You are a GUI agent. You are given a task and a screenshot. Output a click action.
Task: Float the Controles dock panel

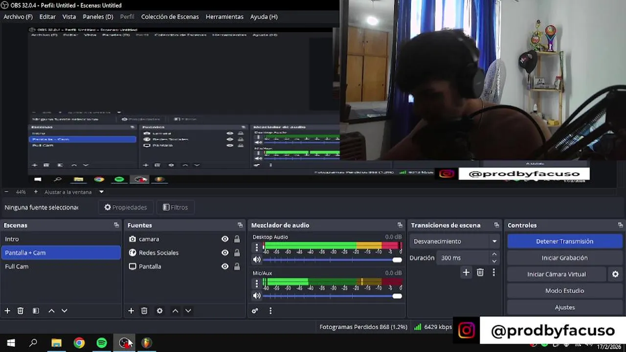point(621,225)
